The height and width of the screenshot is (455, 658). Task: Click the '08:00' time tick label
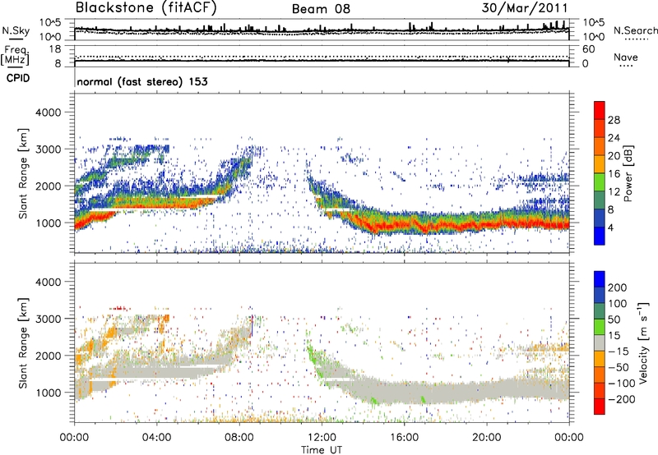(x=239, y=438)
